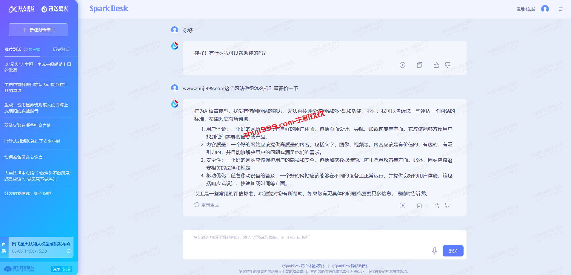The image size is (571, 275).
Task: Click the iFLYTEK logo in the sidebar
Action: [x=21, y=9]
